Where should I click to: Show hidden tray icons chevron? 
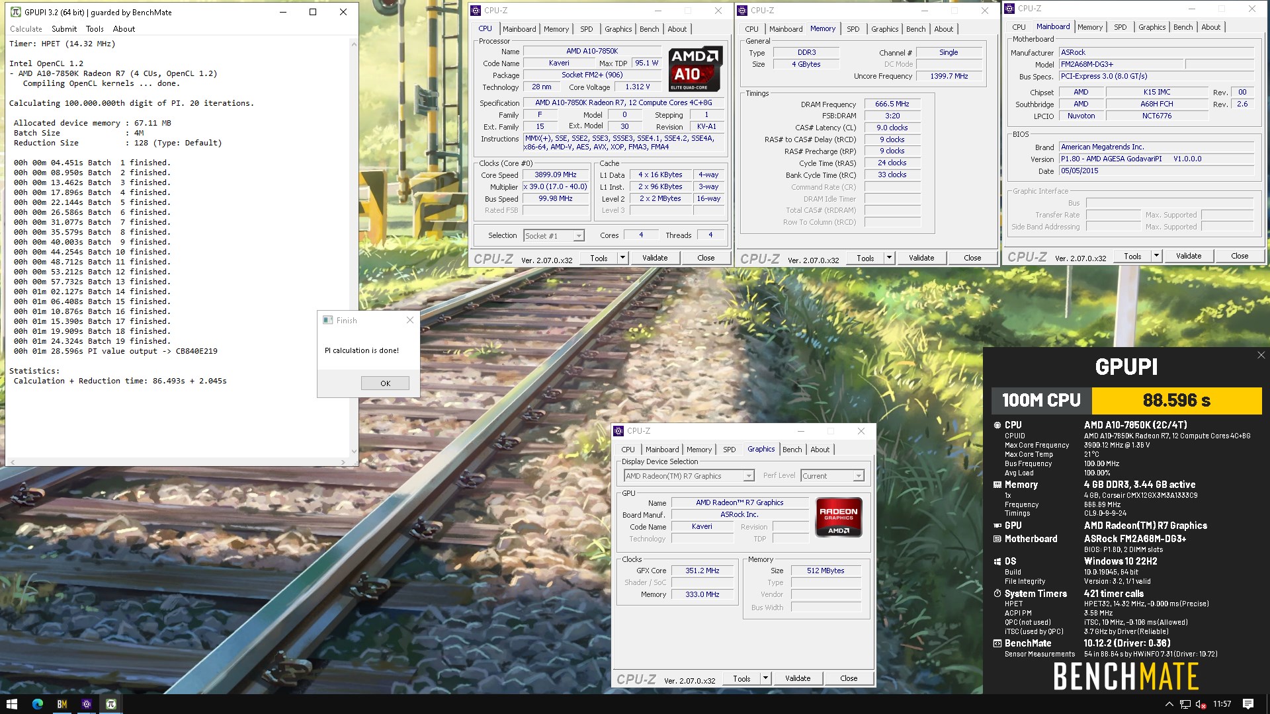click(x=1169, y=704)
